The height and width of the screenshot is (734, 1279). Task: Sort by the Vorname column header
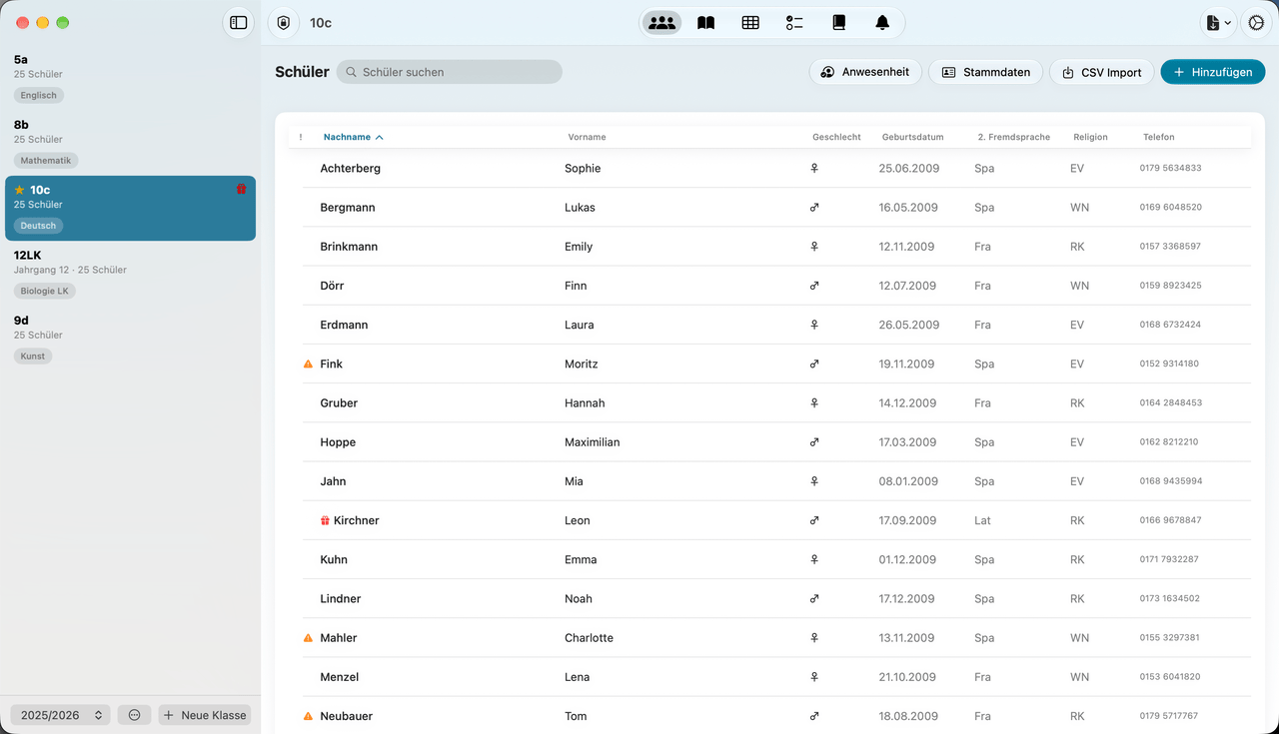point(587,137)
